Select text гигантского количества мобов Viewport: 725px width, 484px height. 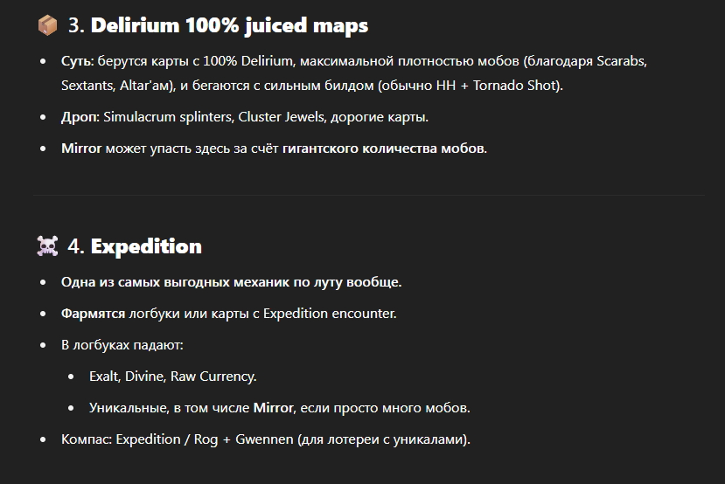point(384,149)
